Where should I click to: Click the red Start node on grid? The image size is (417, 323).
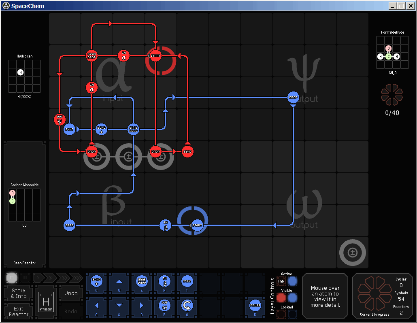pos(155,55)
